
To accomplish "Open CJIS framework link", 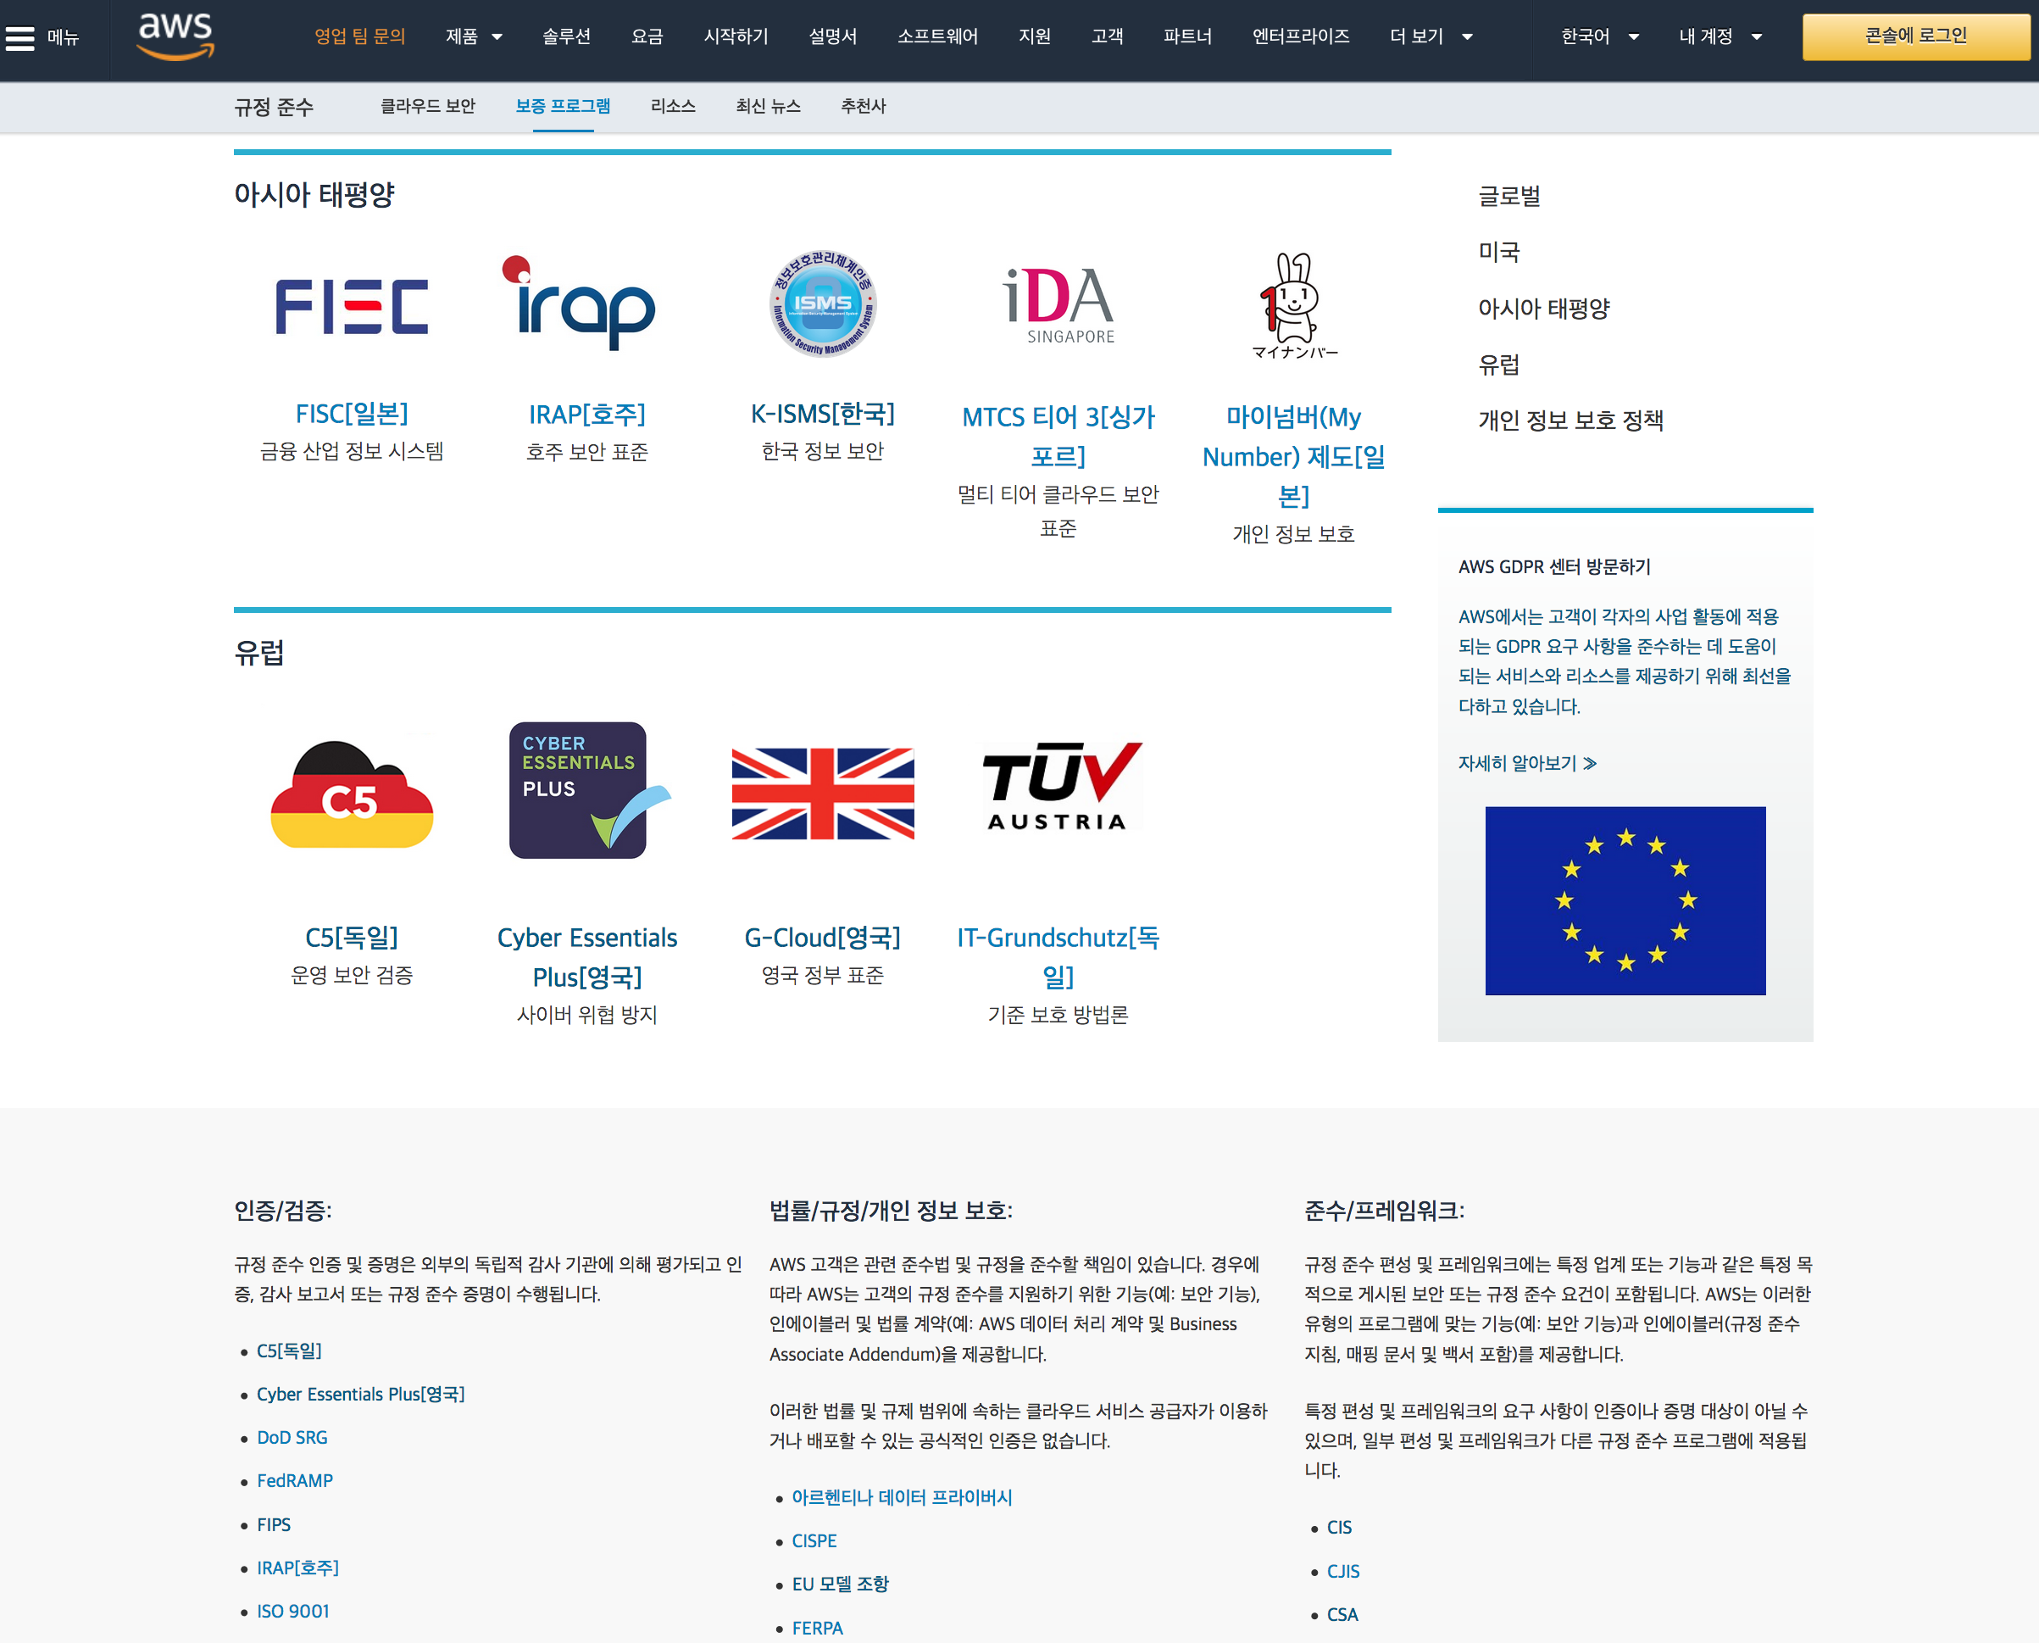I will pos(1343,1571).
